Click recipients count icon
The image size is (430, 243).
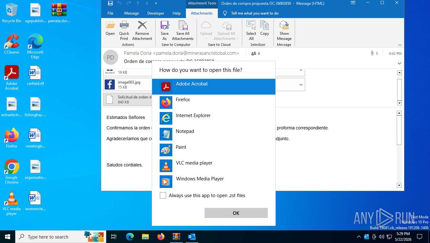(x=255, y=53)
